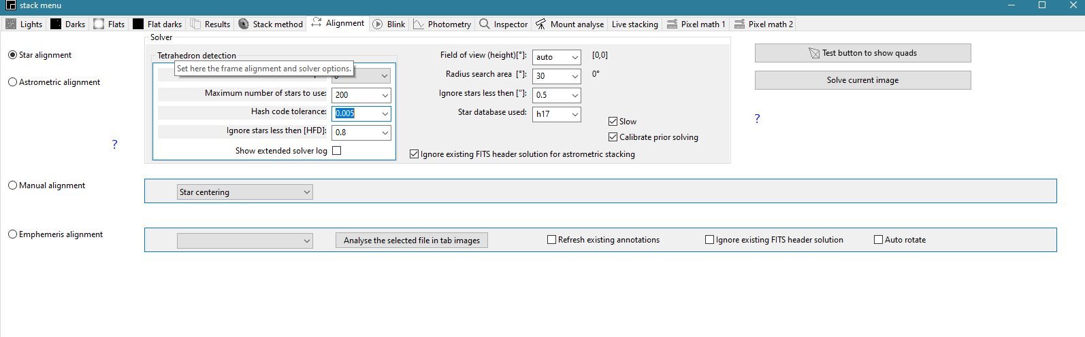Image resolution: width=1085 pixels, height=337 pixels.
Task: Open the Stack method tab
Action: (271, 24)
